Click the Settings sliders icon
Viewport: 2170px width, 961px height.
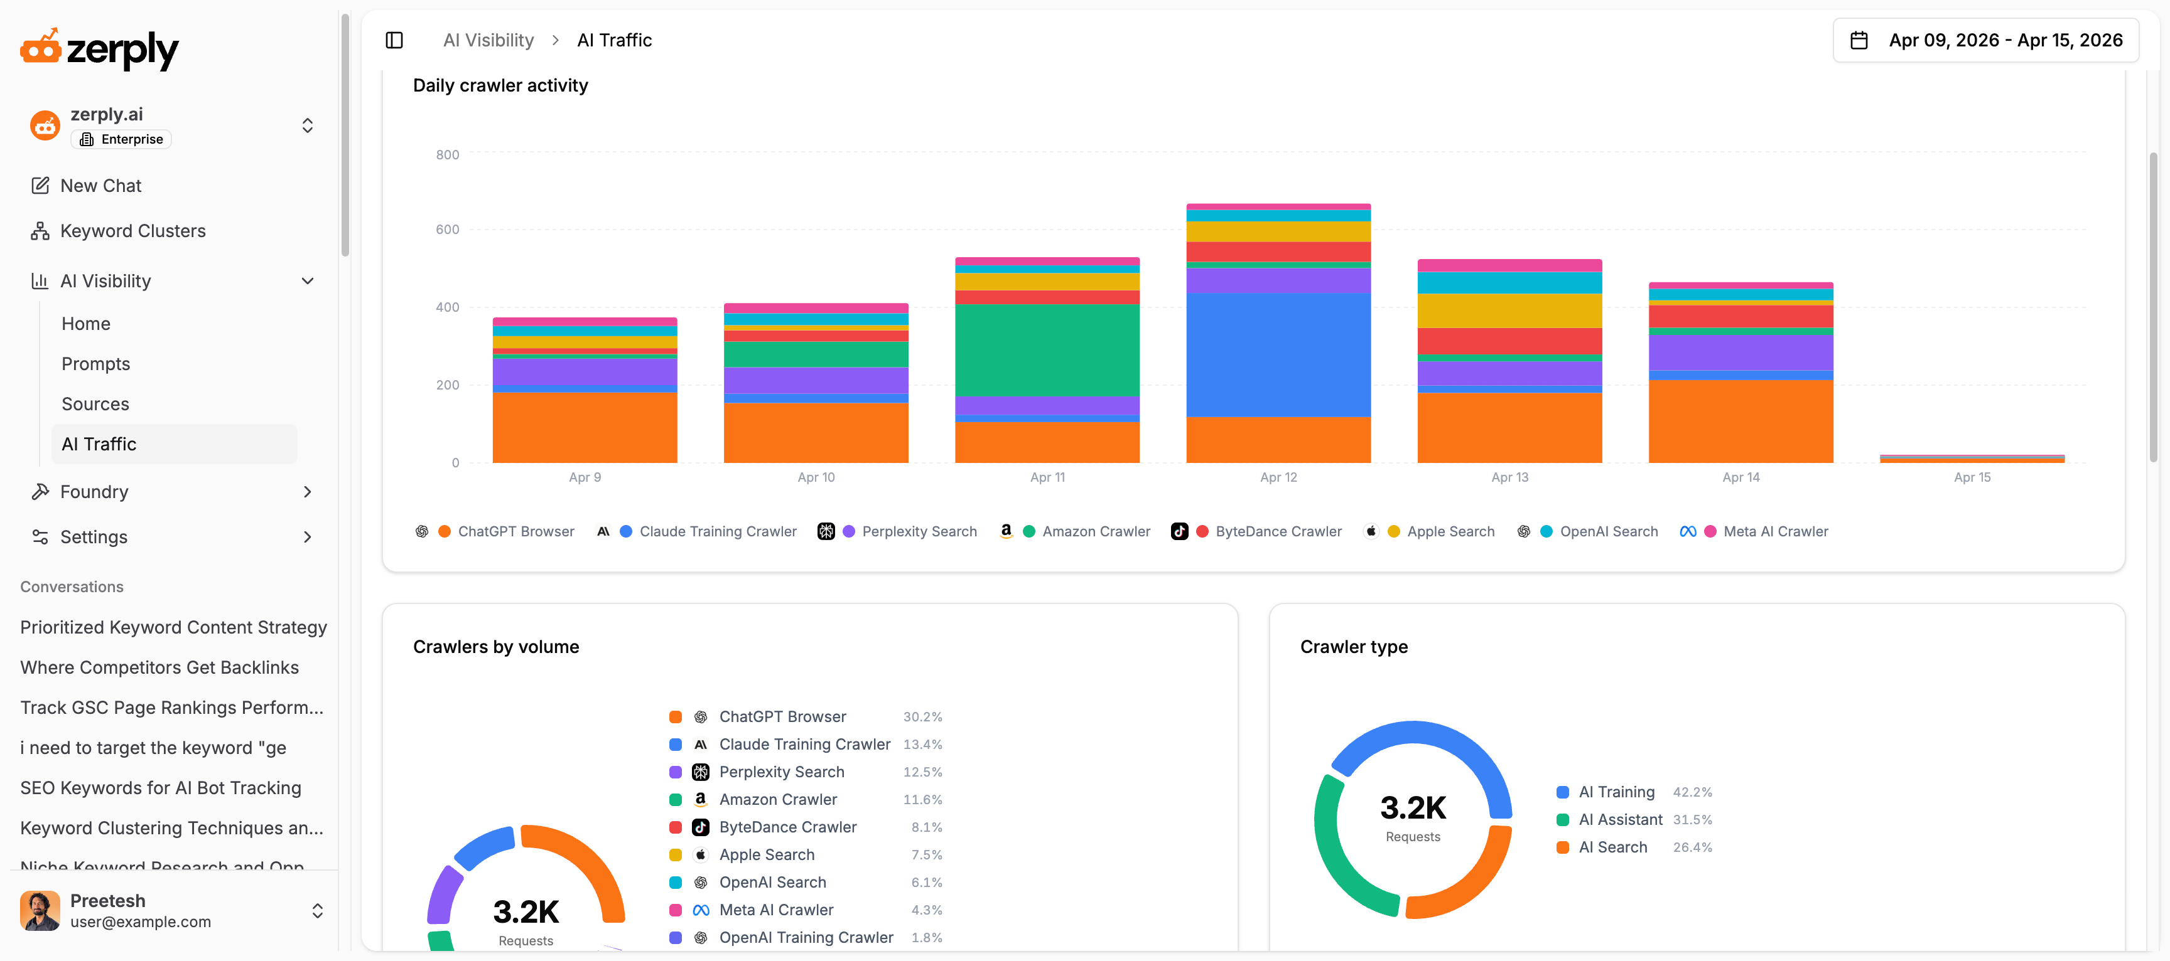[40, 537]
